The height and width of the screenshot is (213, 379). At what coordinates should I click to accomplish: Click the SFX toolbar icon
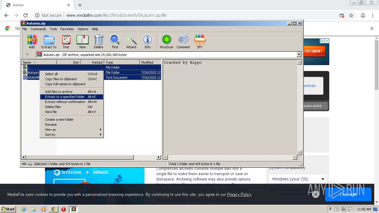coord(200,41)
